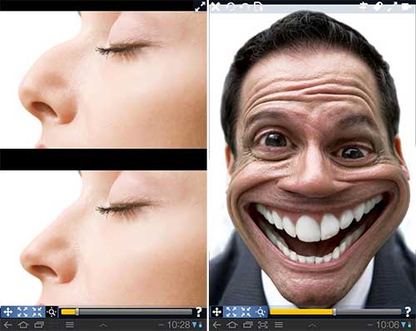Tap Android home button in left screen
This screenshot has width=416, height=331.
[23, 324]
